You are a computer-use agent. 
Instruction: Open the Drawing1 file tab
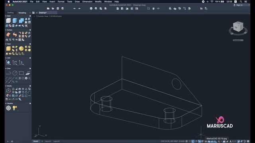click(48, 13)
